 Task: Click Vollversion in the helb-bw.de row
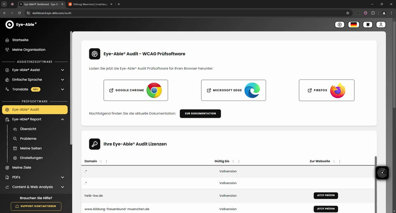coord(228,196)
